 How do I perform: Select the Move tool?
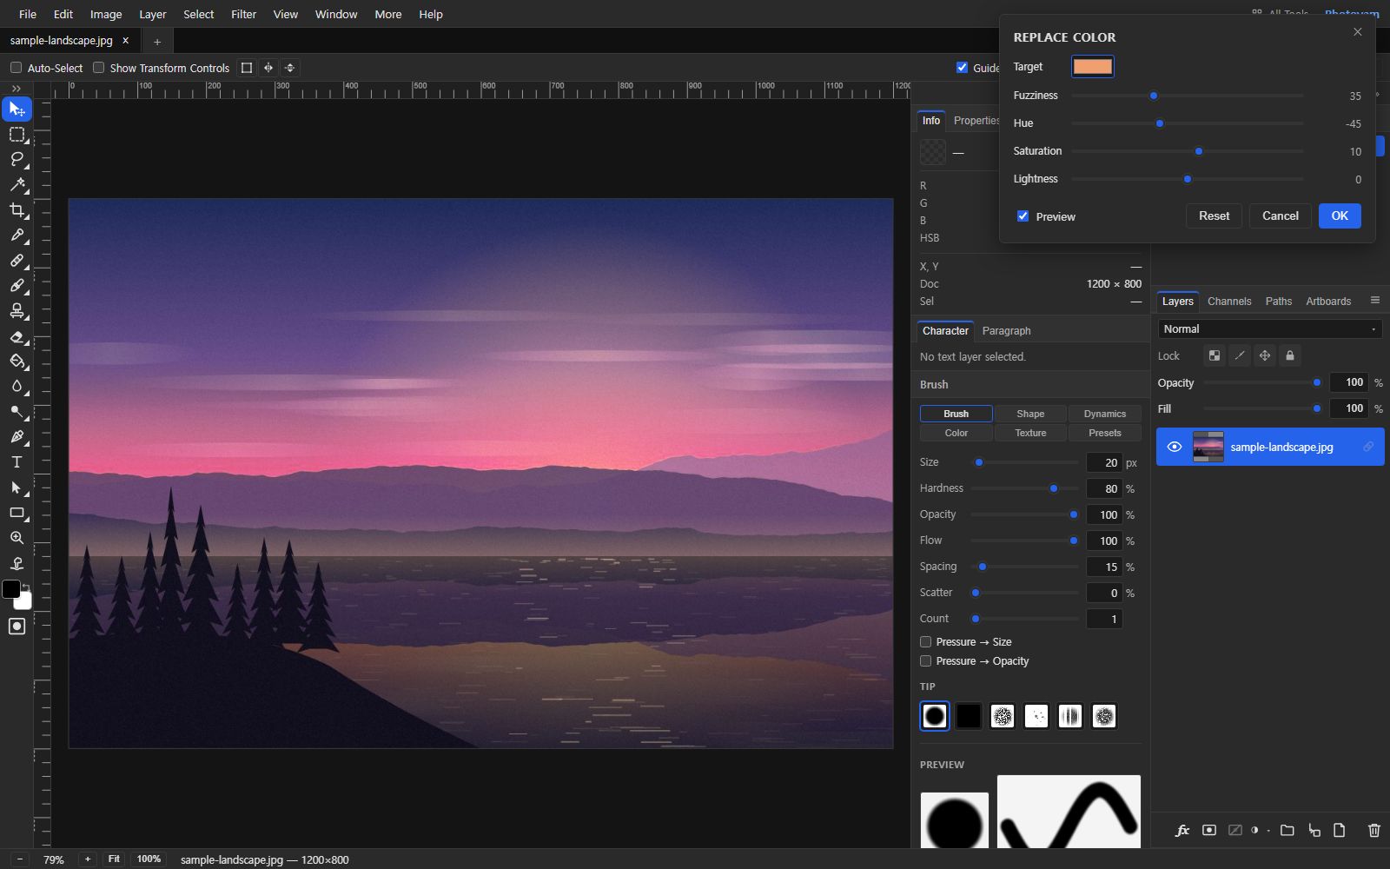point(17,109)
